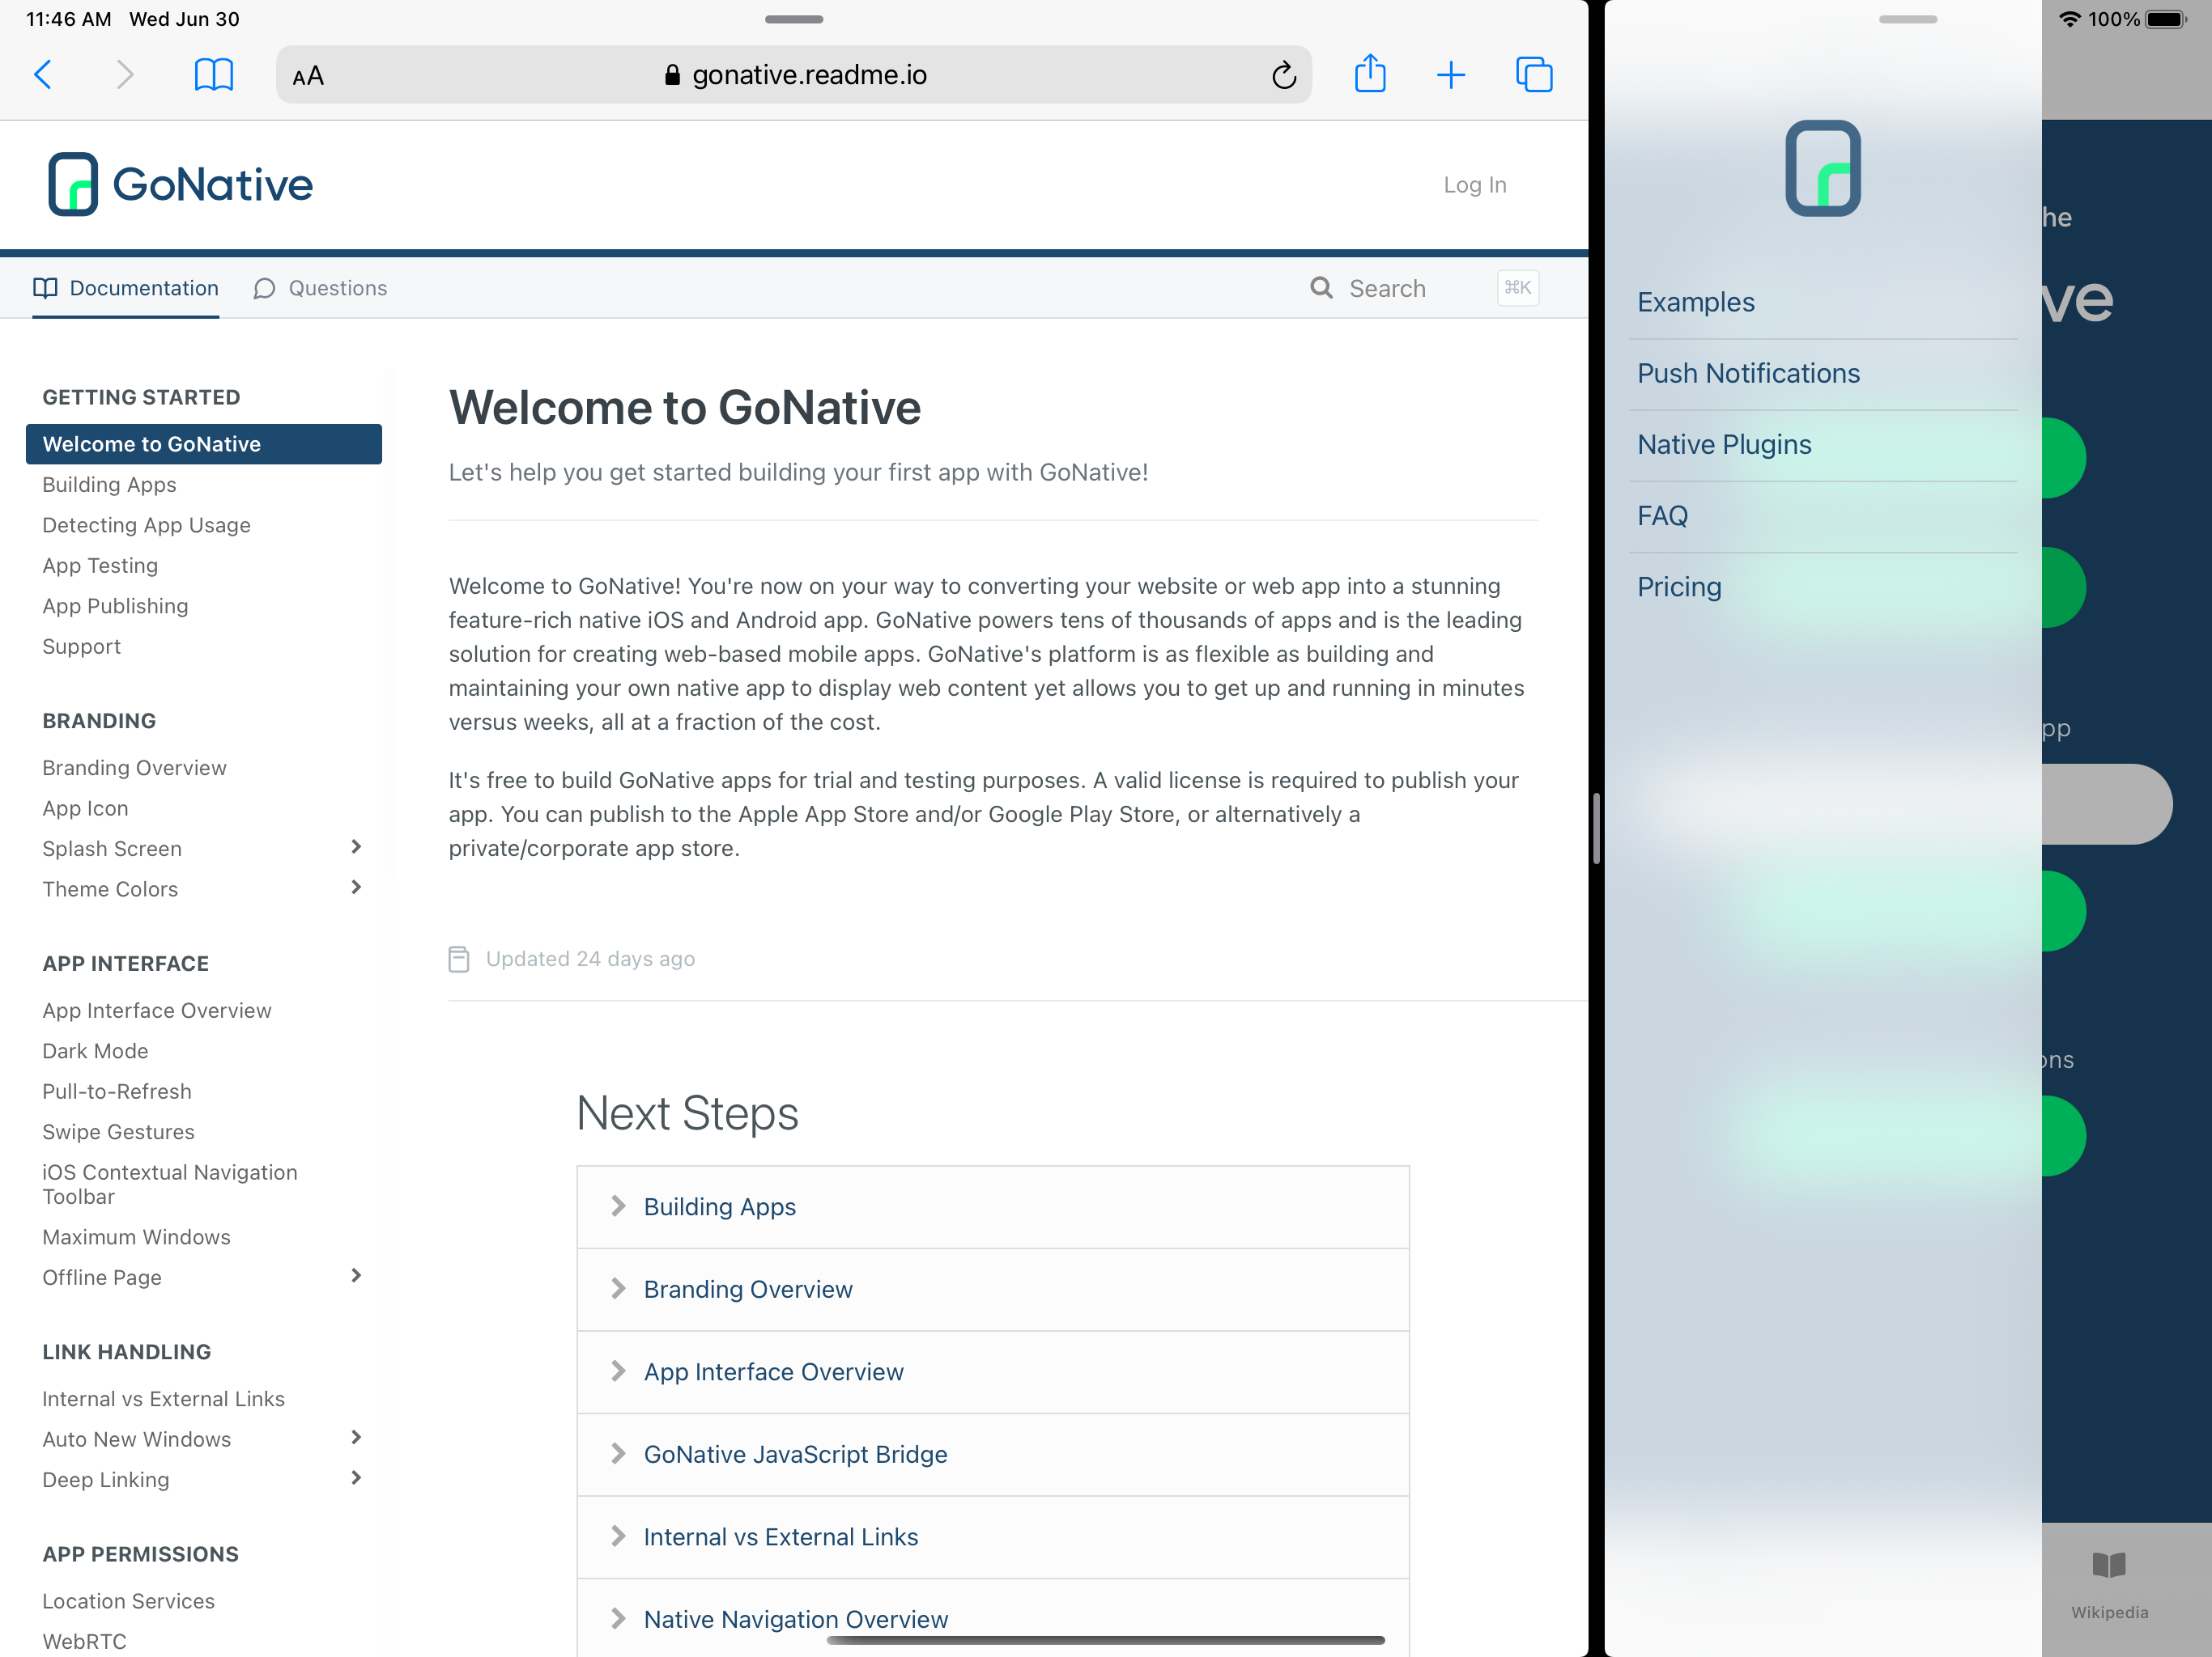Open Location Services sidebar page
The height and width of the screenshot is (1657, 2212).
coord(128,1601)
